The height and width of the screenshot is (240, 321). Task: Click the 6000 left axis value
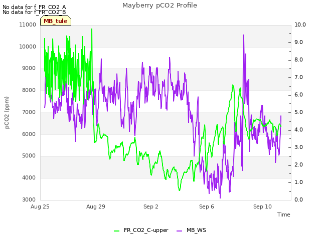coord(29,134)
